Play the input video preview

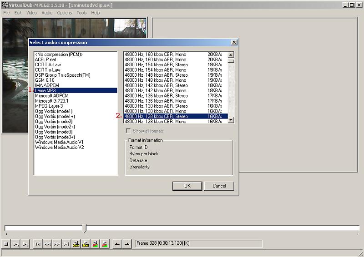tap(16, 244)
